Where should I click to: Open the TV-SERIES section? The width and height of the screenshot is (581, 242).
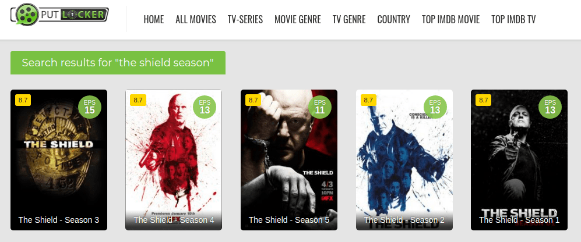tap(245, 19)
